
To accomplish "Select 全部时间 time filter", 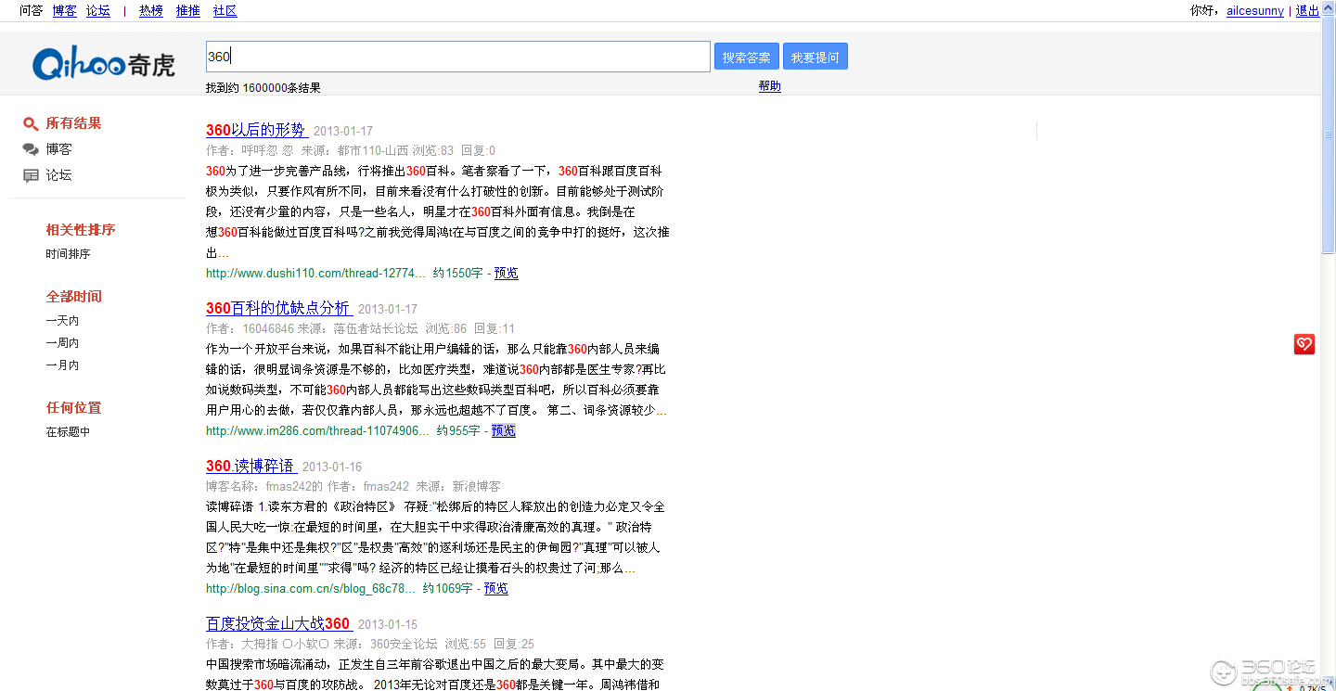I will [x=74, y=297].
